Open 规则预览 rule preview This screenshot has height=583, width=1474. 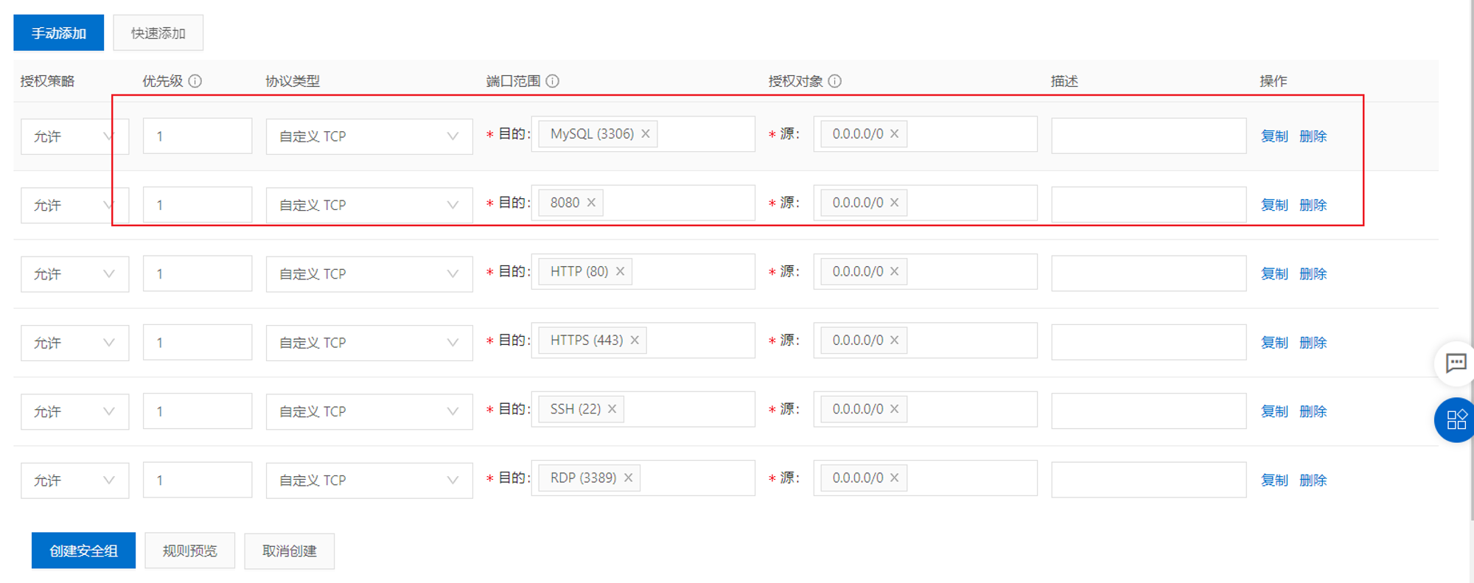190,551
